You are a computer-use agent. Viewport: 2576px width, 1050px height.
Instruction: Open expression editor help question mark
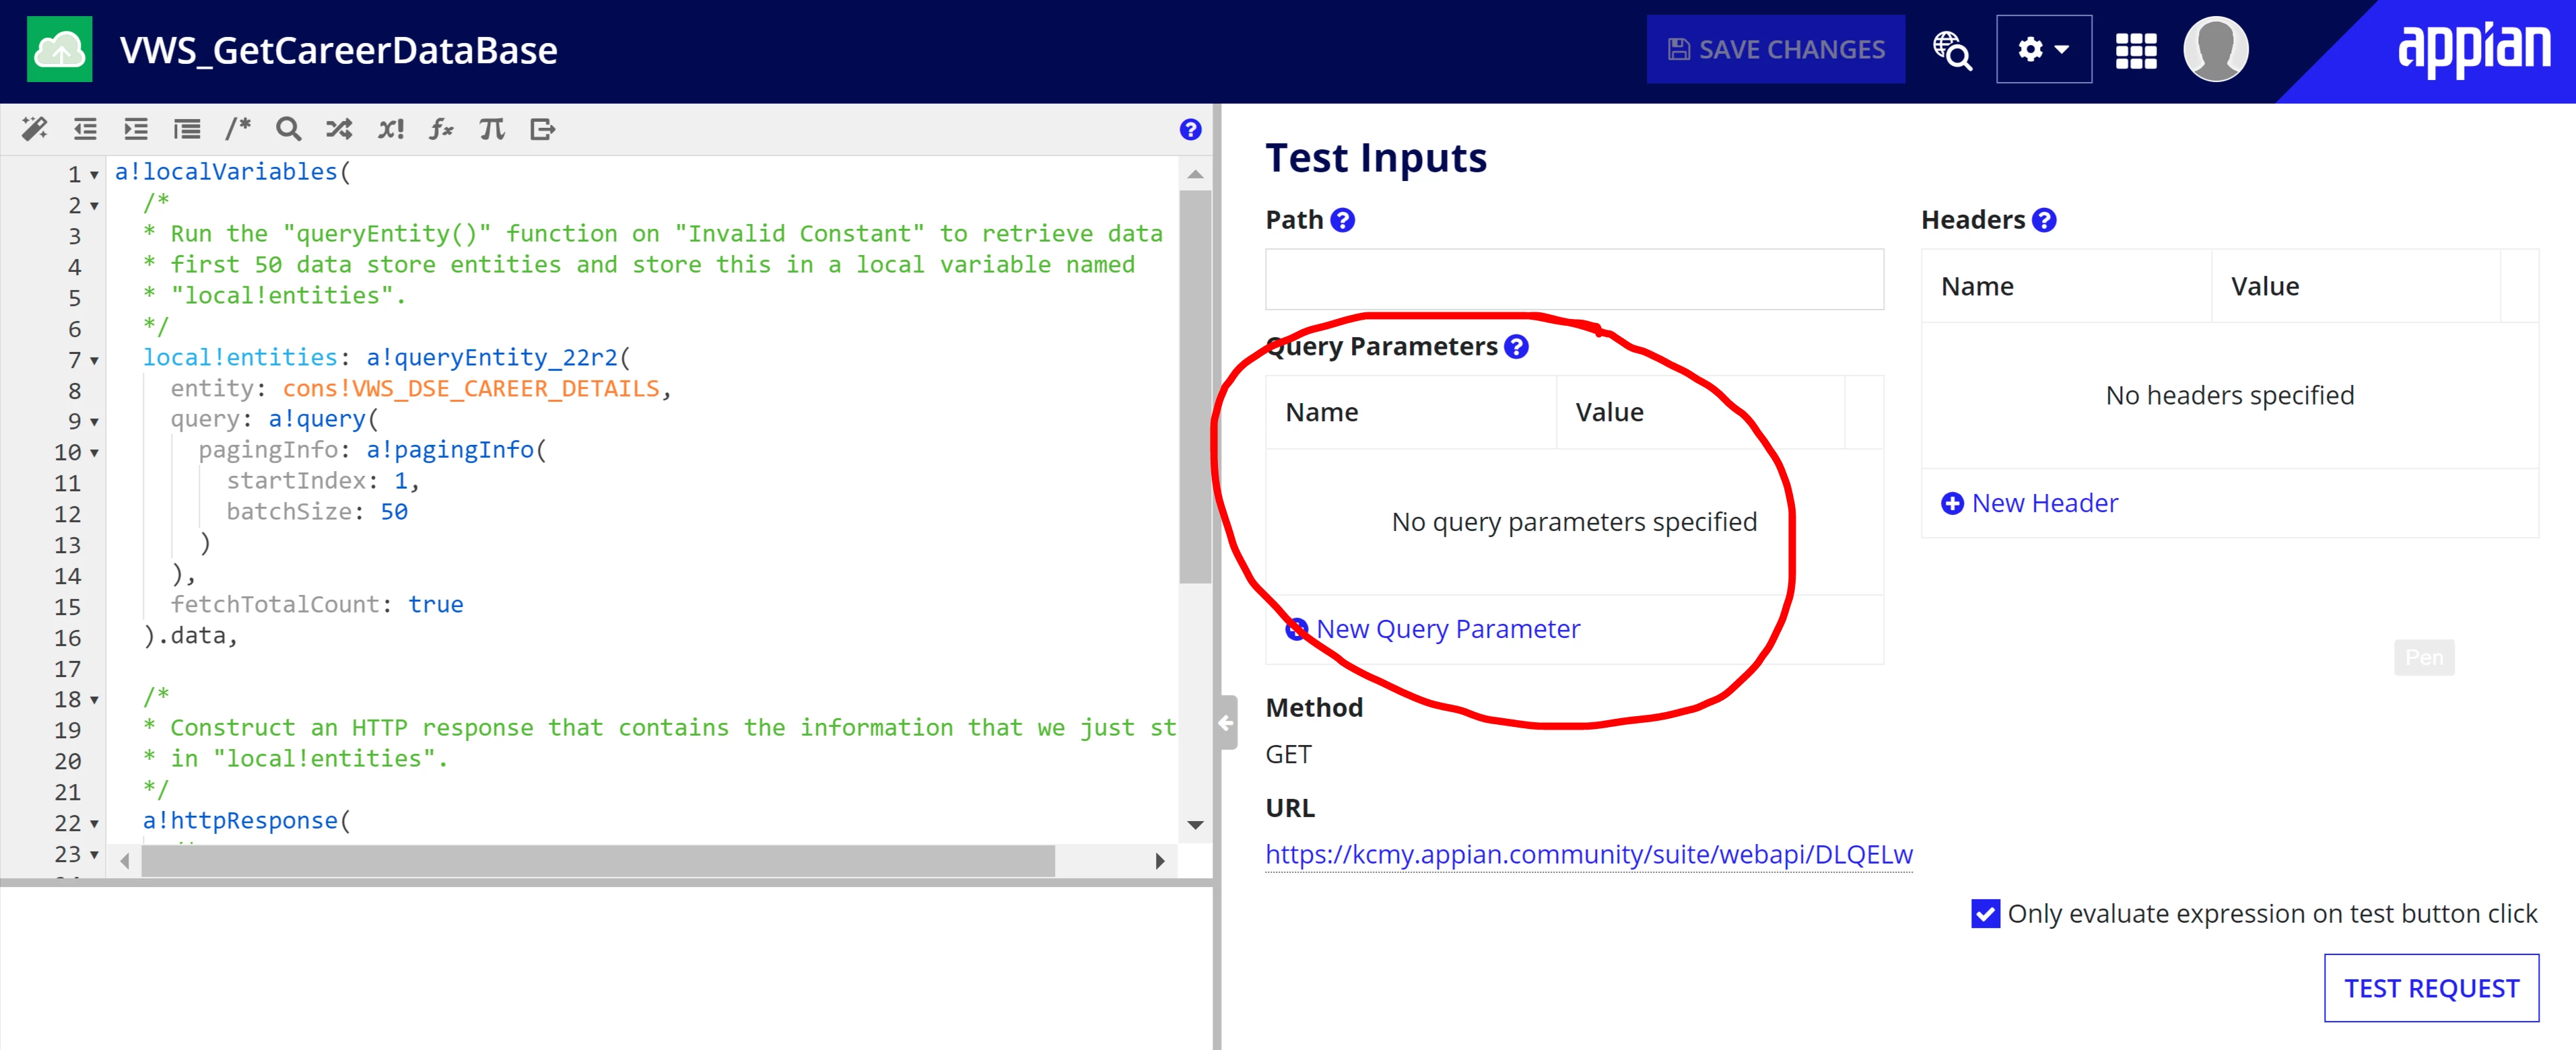coord(1190,129)
